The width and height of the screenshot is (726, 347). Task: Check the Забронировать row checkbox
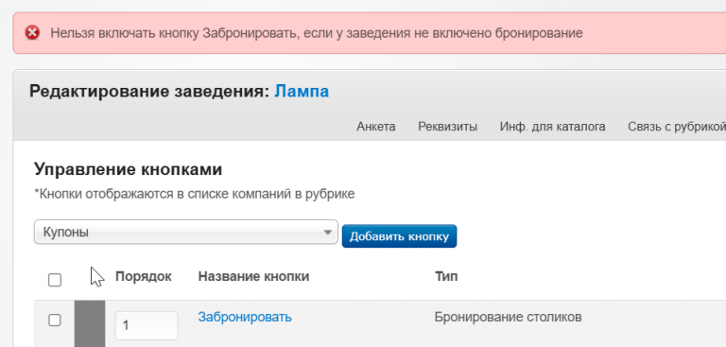[55, 320]
